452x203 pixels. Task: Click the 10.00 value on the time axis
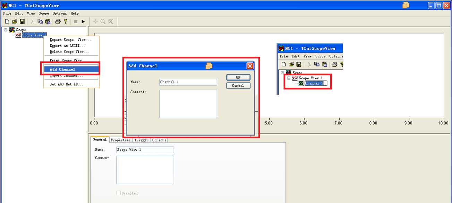tap(443, 123)
